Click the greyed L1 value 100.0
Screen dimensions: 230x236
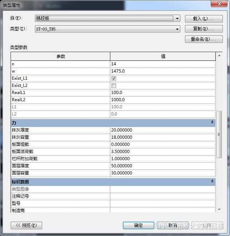click(163, 107)
